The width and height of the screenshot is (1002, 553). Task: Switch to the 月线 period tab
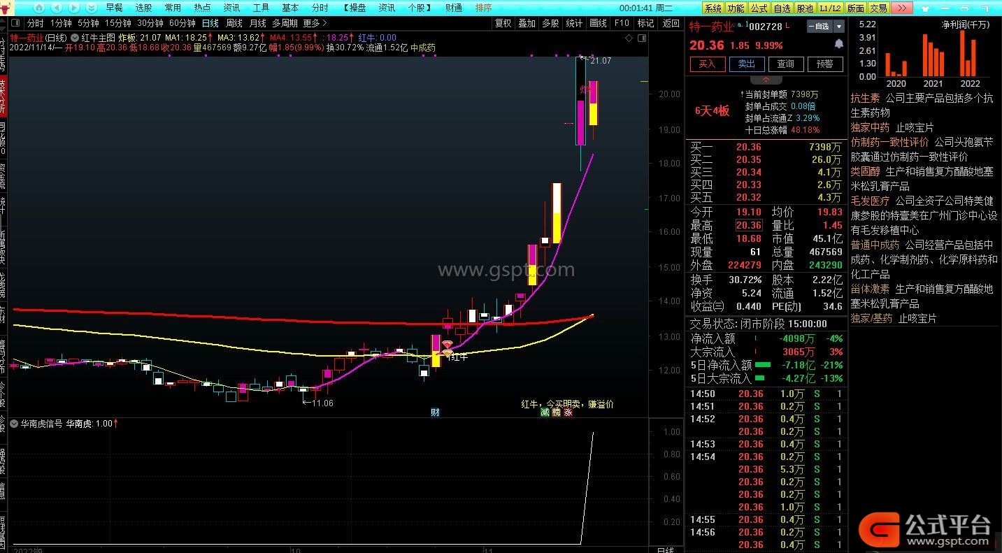(x=257, y=23)
